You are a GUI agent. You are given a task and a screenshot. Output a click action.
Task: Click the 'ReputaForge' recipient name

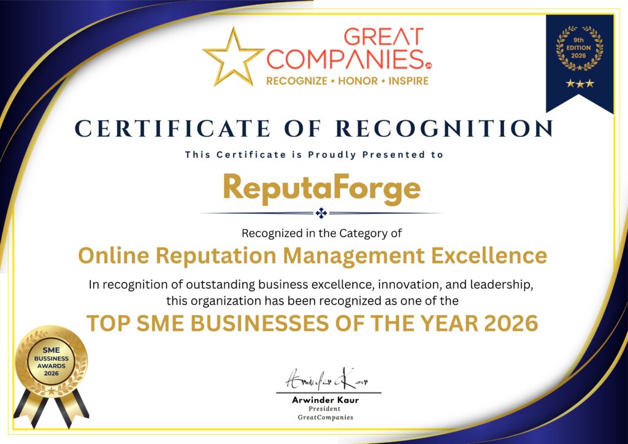point(322,189)
